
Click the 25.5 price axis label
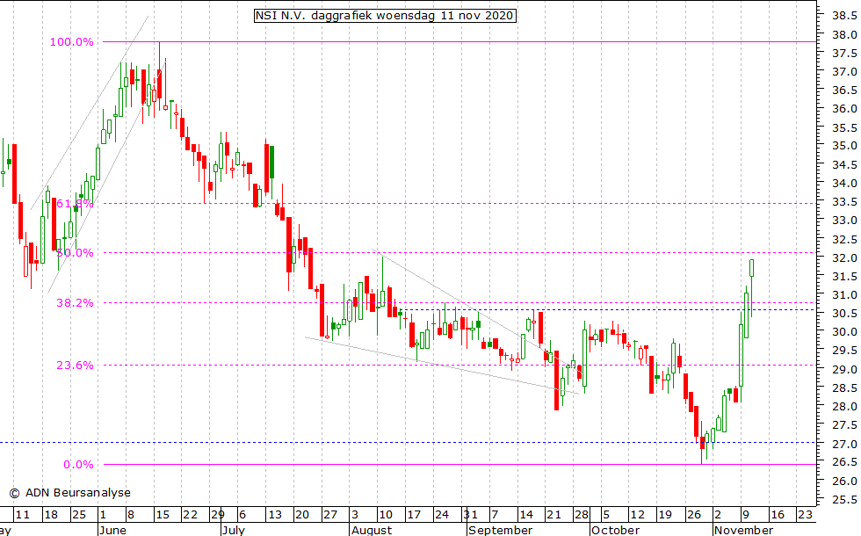coord(844,499)
